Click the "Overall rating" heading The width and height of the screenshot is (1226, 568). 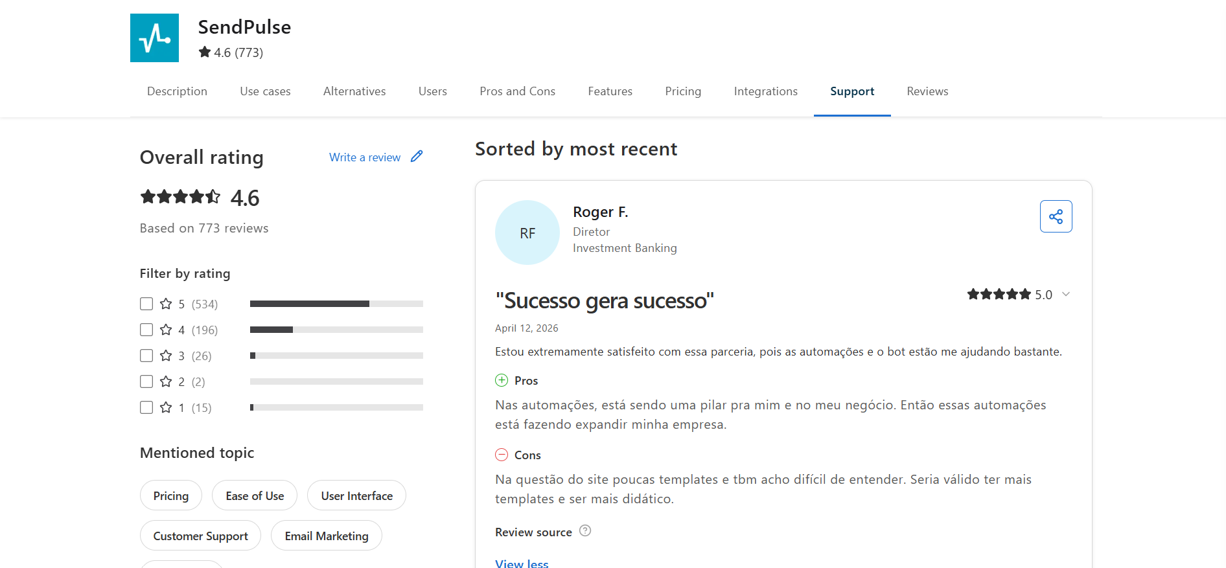pos(202,157)
